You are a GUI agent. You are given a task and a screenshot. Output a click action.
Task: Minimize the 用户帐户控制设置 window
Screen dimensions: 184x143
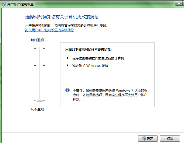coord(179,3)
